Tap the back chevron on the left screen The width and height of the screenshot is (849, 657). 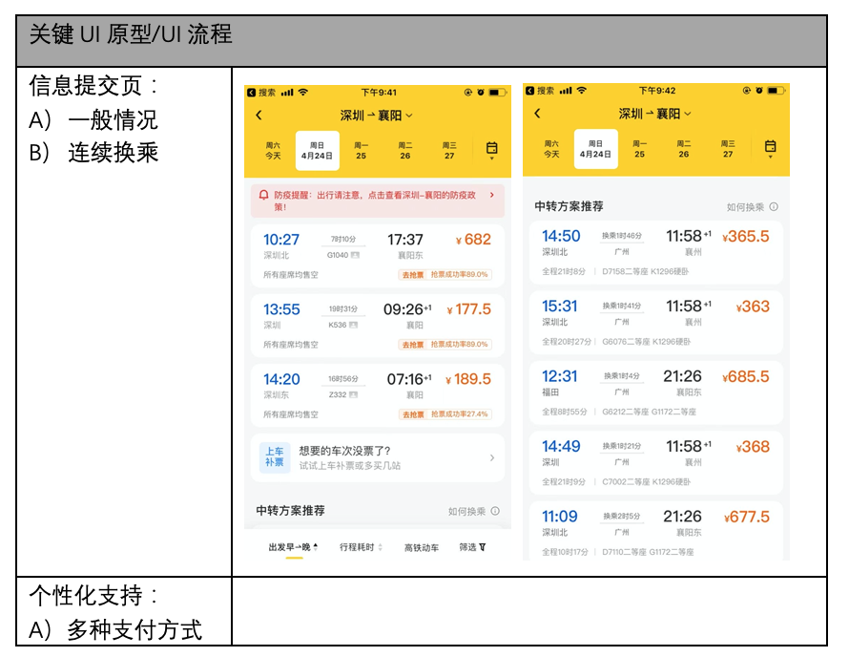pyautogui.click(x=259, y=115)
